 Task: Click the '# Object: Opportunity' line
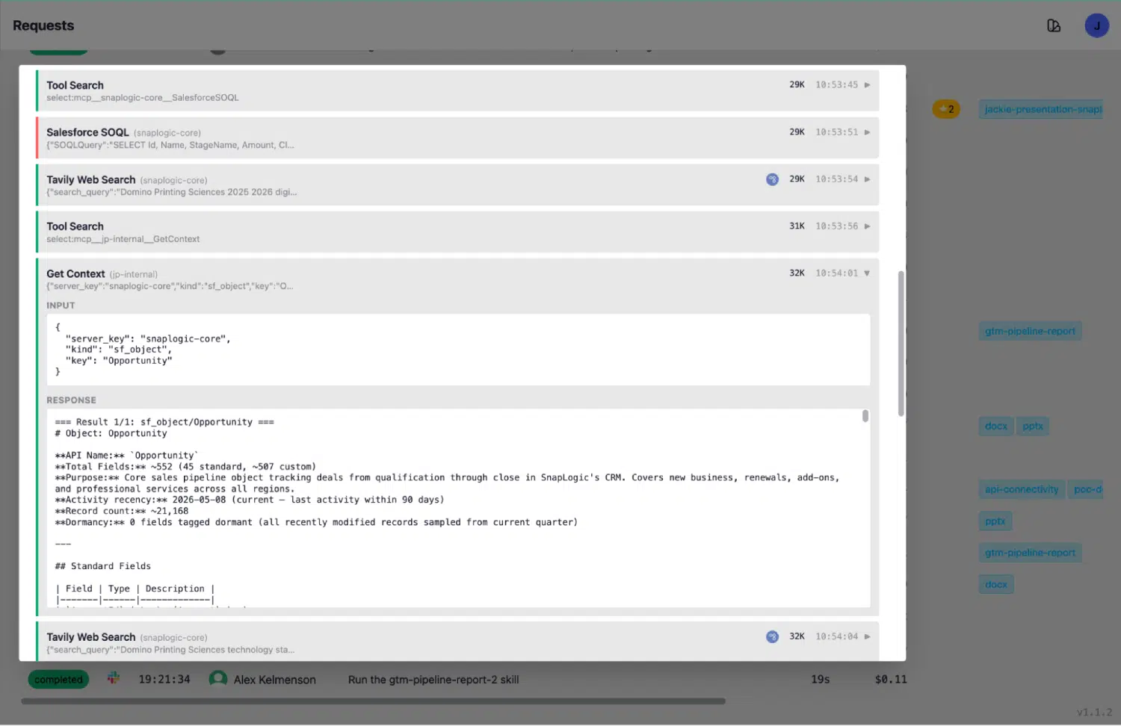[111, 433]
